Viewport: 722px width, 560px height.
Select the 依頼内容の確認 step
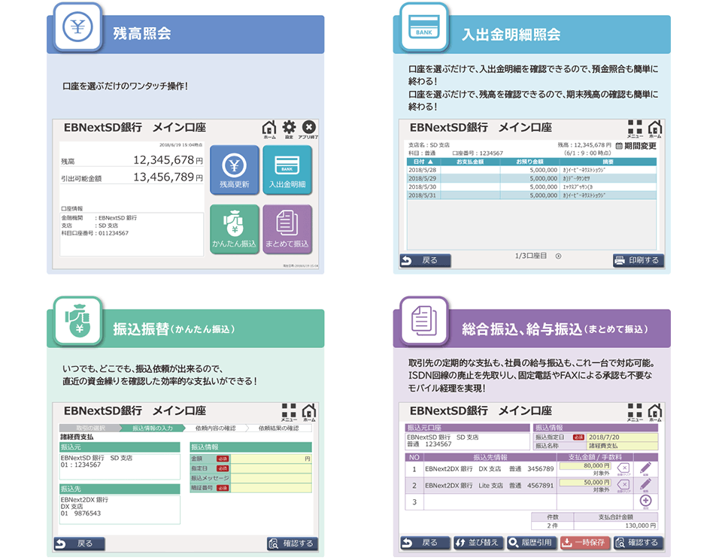click(216, 428)
